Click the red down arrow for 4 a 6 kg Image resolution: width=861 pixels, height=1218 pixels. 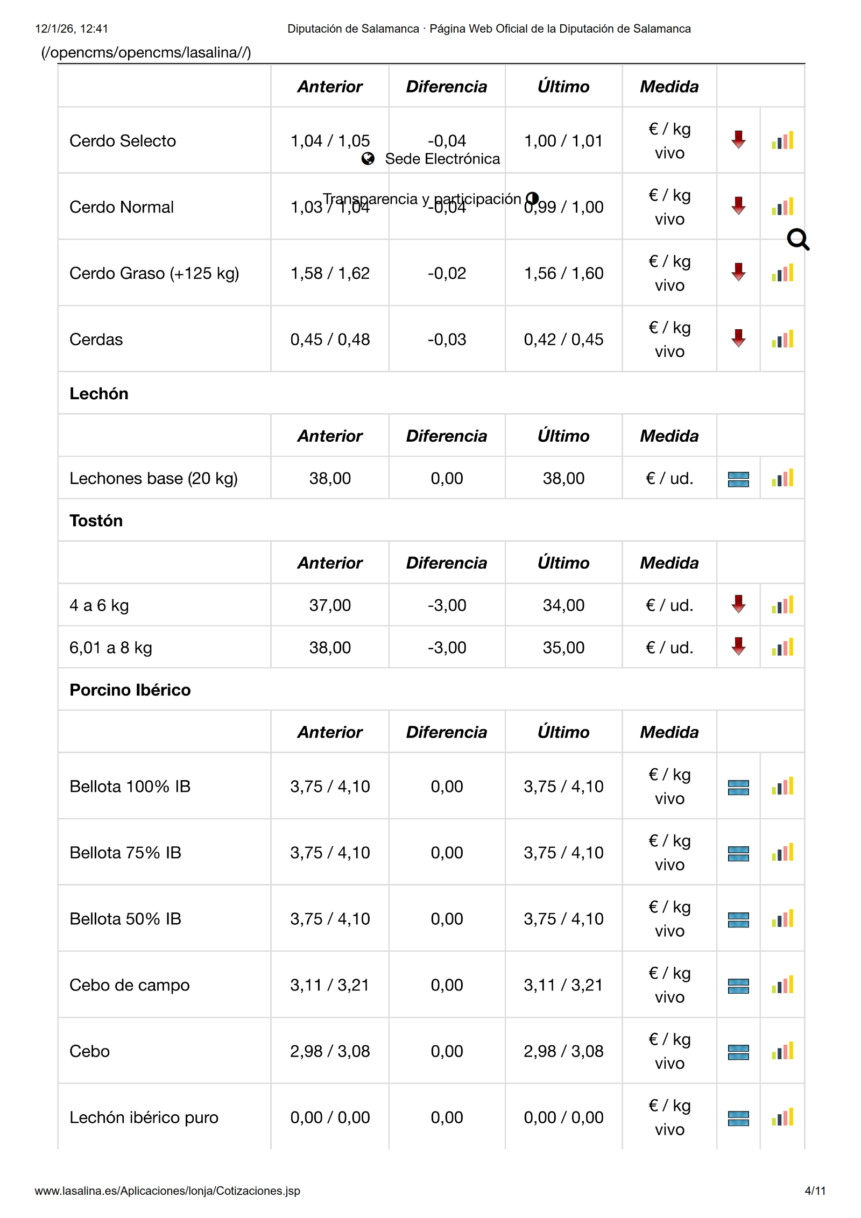pyautogui.click(x=738, y=604)
